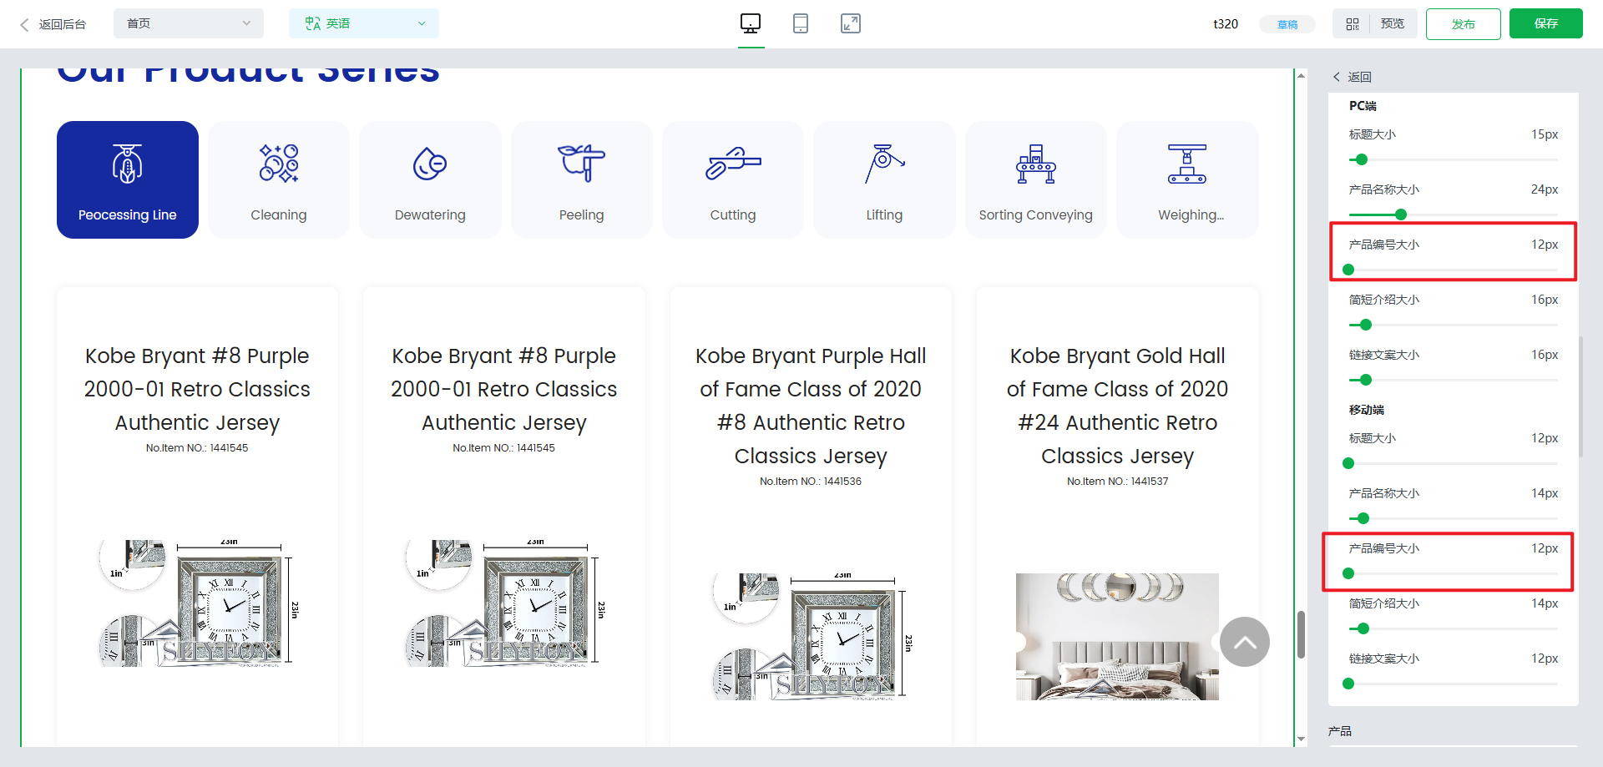Return to backend via 返回后台
The image size is (1603, 767).
tap(53, 24)
